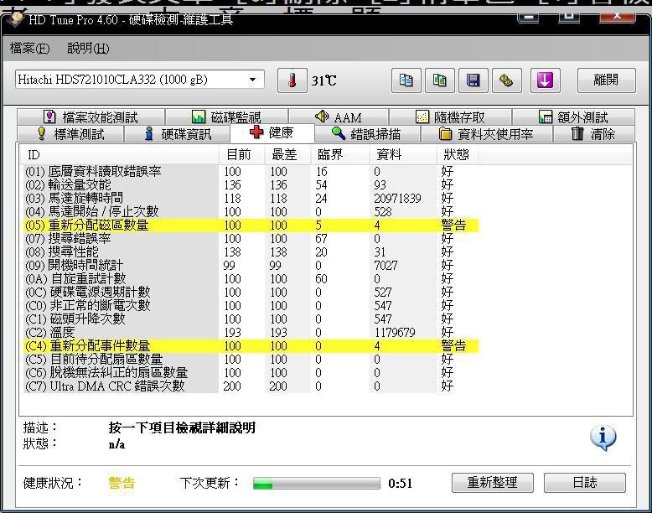Click the 下次更新 progress bar
The height and width of the screenshot is (513, 652).
(x=317, y=484)
